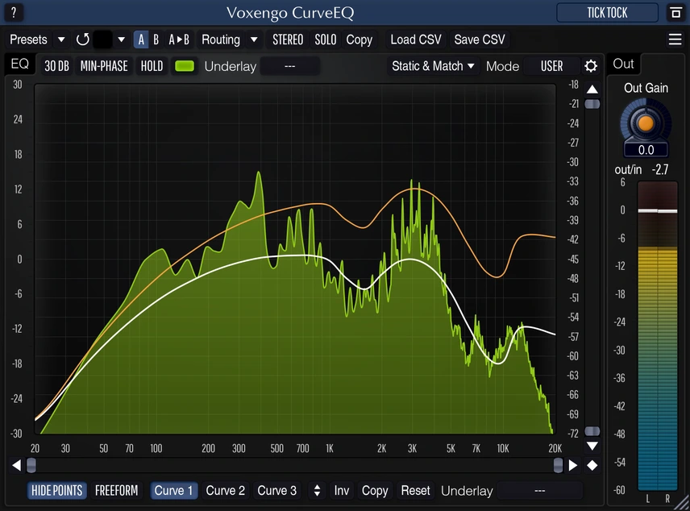This screenshot has height=511, width=690.
Task: Toggle spectrum HOLD
Action: pos(152,66)
